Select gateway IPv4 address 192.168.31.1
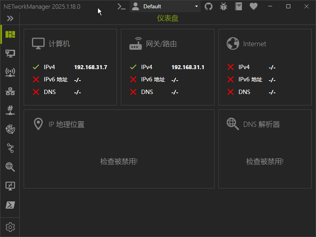Image resolution: width=316 pixels, height=237 pixels. (188, 67)
